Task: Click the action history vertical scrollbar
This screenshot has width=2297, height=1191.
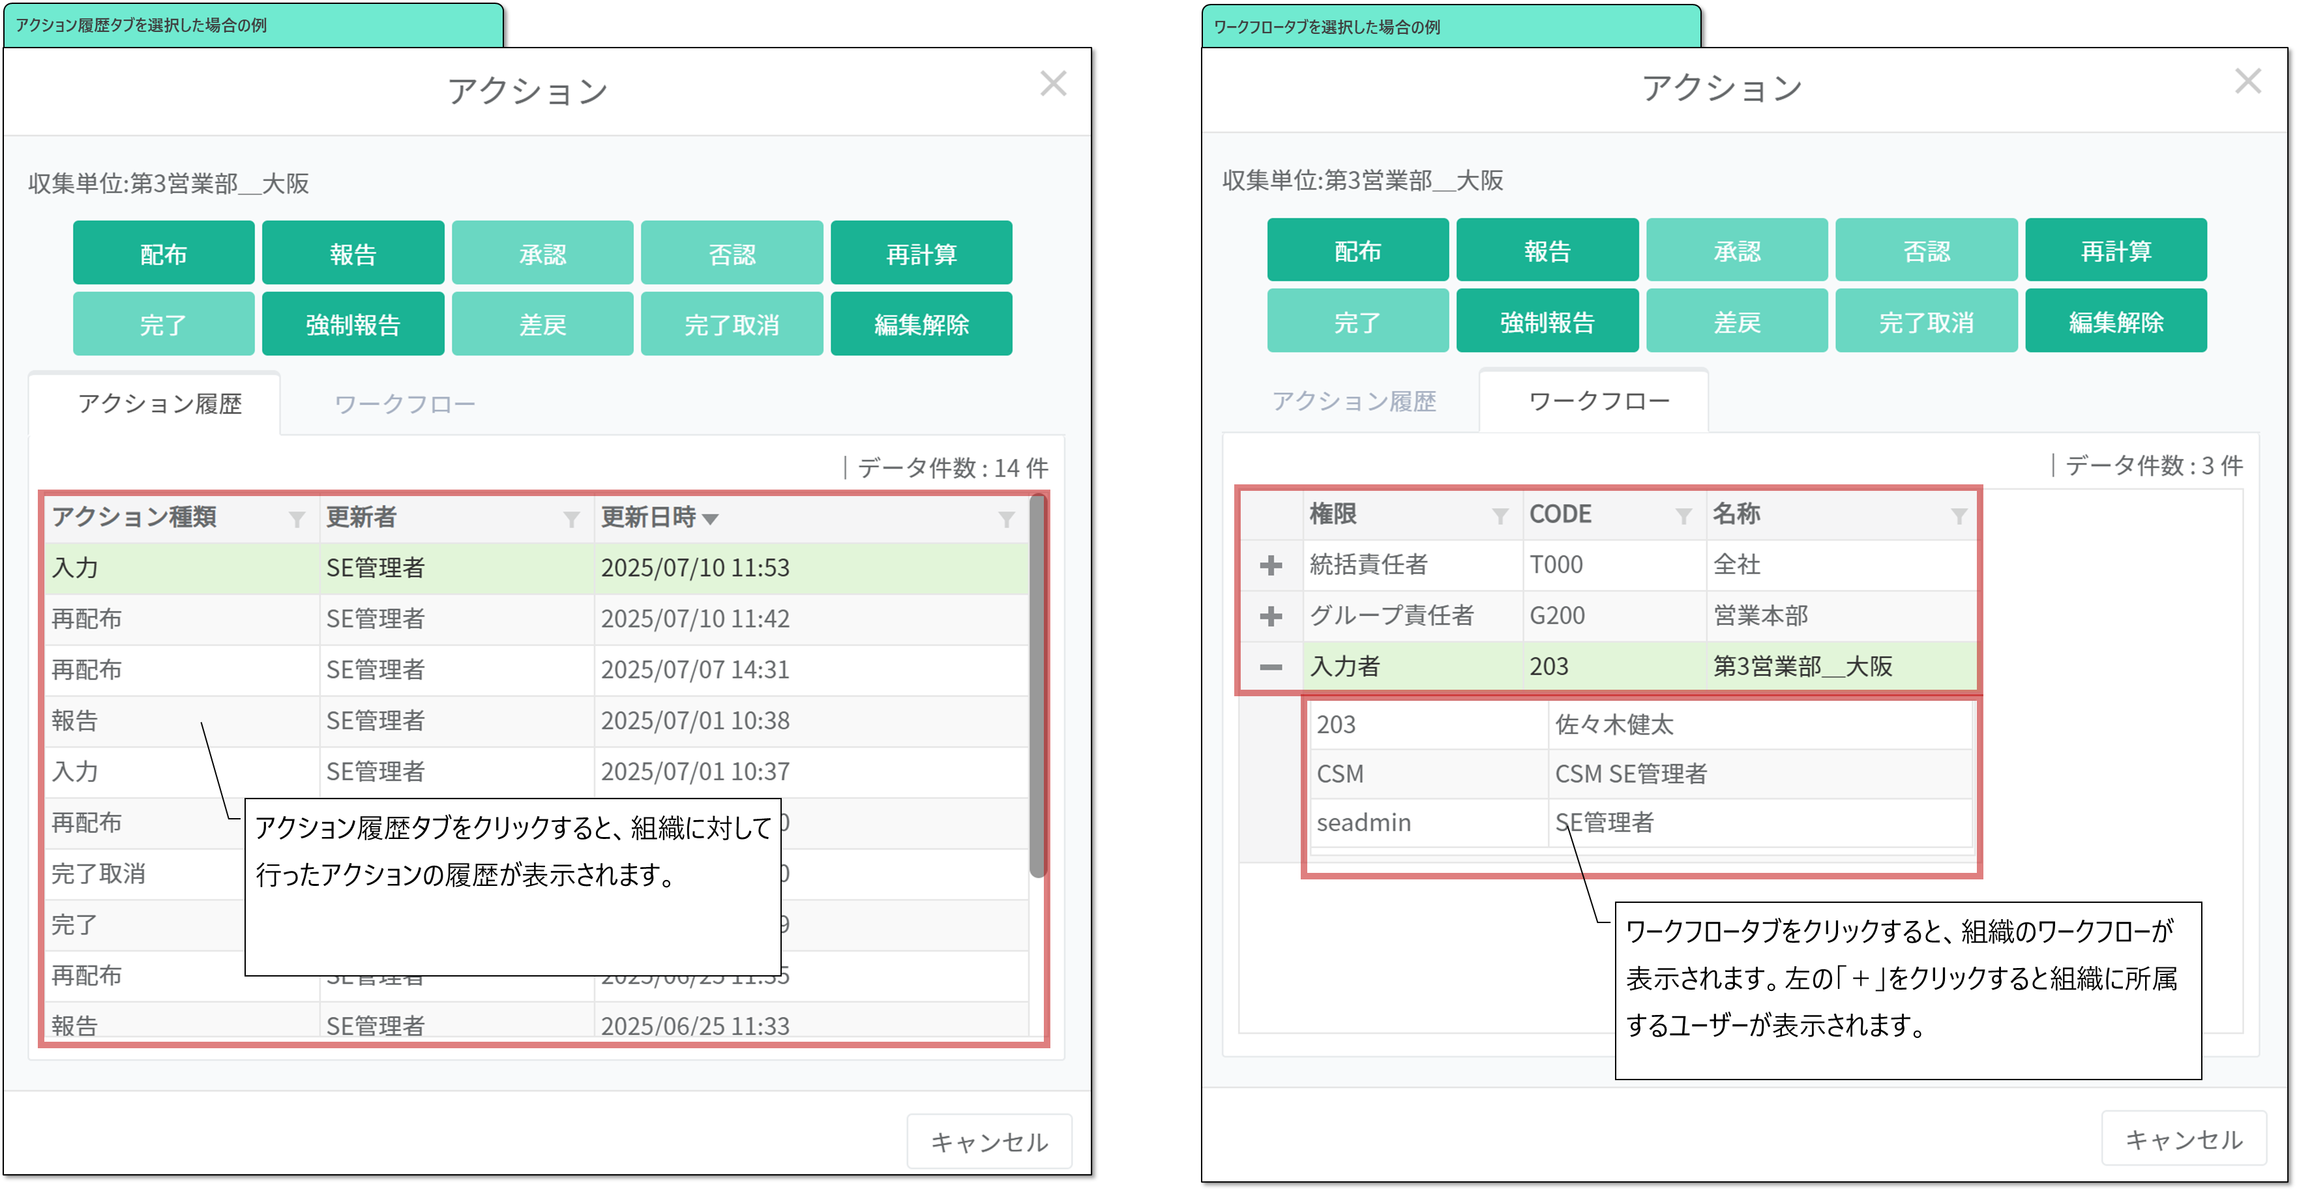Action: tap(1037, 686)
